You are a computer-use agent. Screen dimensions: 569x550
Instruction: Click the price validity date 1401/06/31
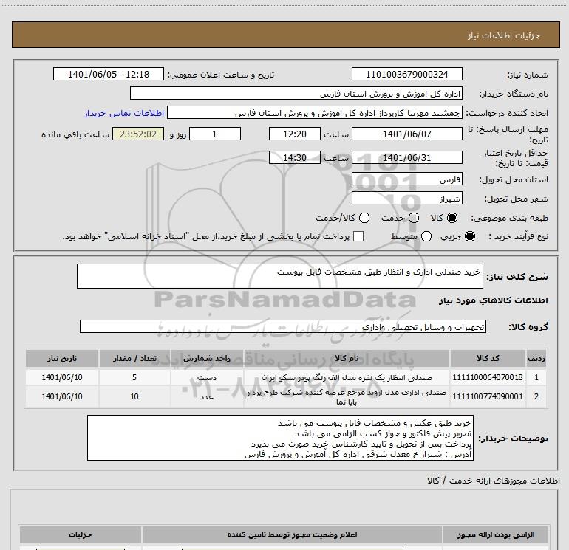tap(406, 157)
